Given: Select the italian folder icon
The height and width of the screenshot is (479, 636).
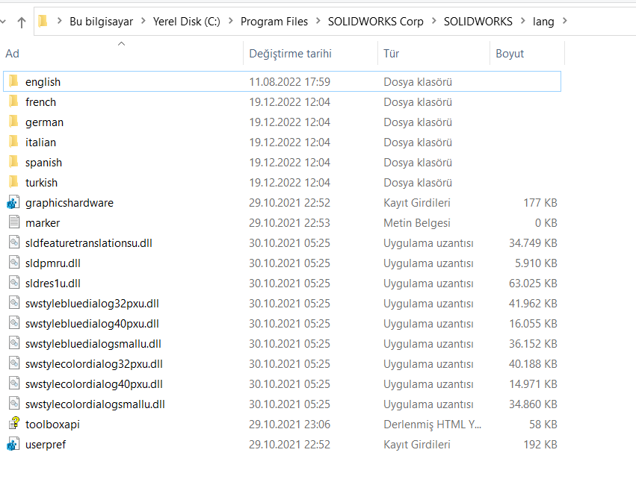Looking at the screenshot, I should pos(13,142).
